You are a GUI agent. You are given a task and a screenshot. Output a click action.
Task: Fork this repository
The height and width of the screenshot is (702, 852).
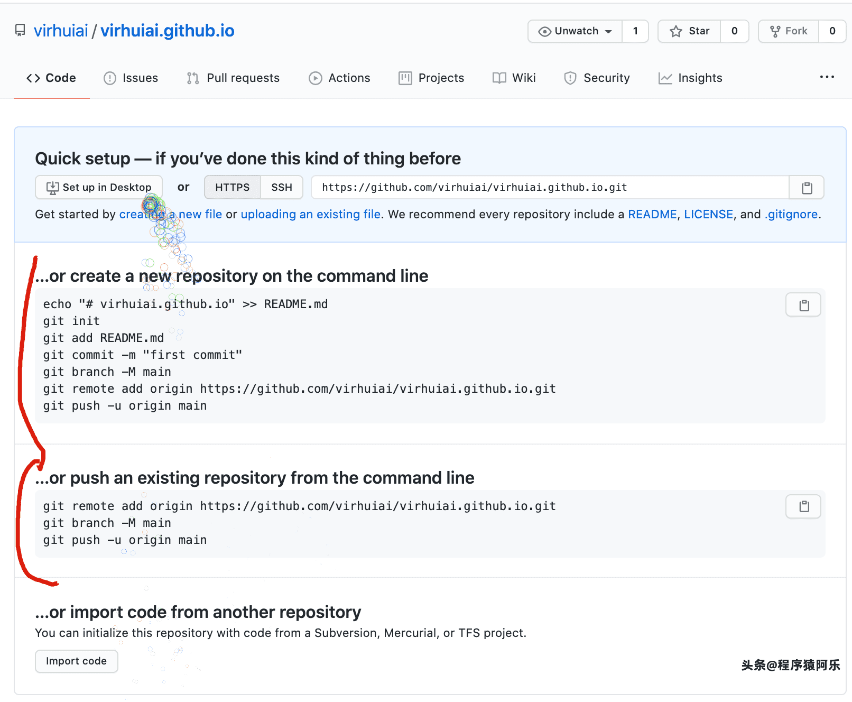[789, 31]
